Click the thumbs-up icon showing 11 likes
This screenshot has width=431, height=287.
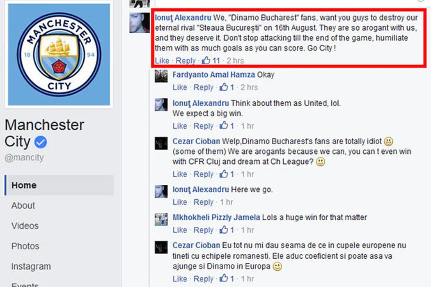(x=206, y=60)
